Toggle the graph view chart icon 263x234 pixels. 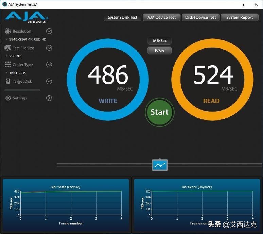[160, 165]
